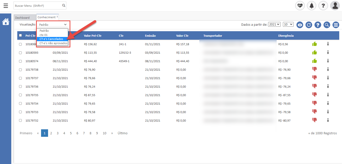Open the blue magnifier search filter
This screenshot has height=164, width=342.
coord(326,25)
